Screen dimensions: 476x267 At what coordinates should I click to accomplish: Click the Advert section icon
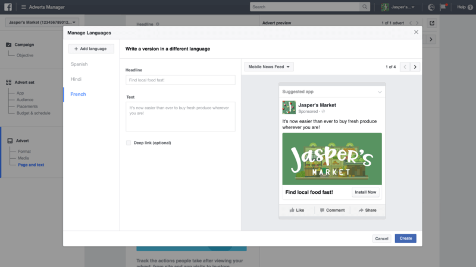[10, 141]
